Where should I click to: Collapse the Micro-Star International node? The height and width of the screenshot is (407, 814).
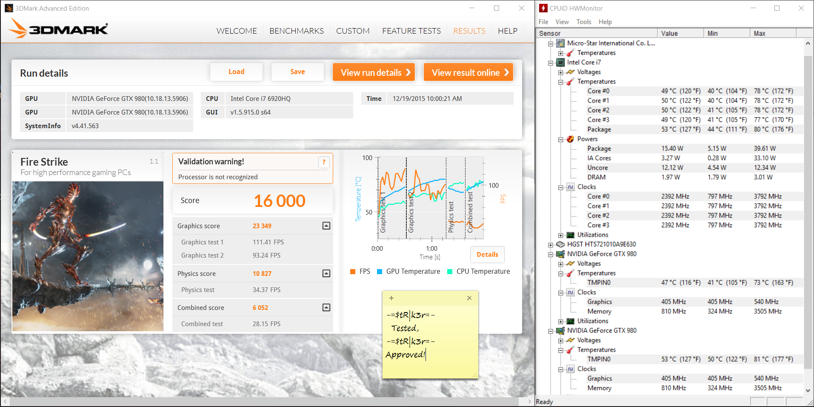pyautogui.click(x=551, y=43)
